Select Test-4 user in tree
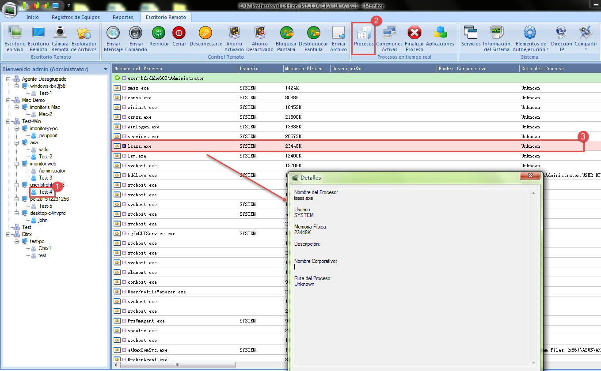The width and height of the screenshot is (601, 371). coord(45,192)
